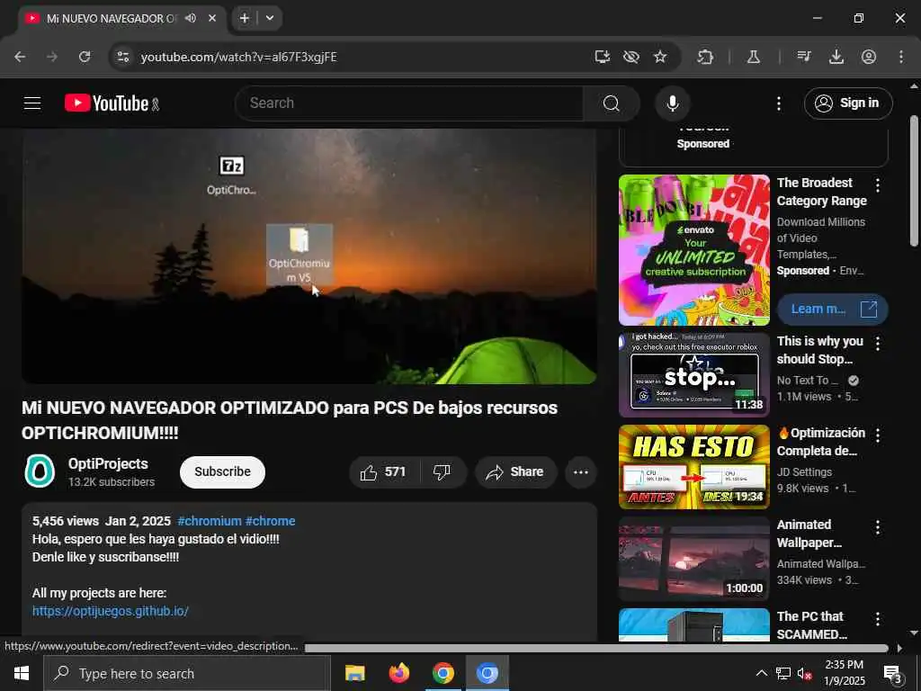This screenshot has height=691, width=921.
Task: Open the HAS ESTO video thumbnail
Action: [694, 467]
